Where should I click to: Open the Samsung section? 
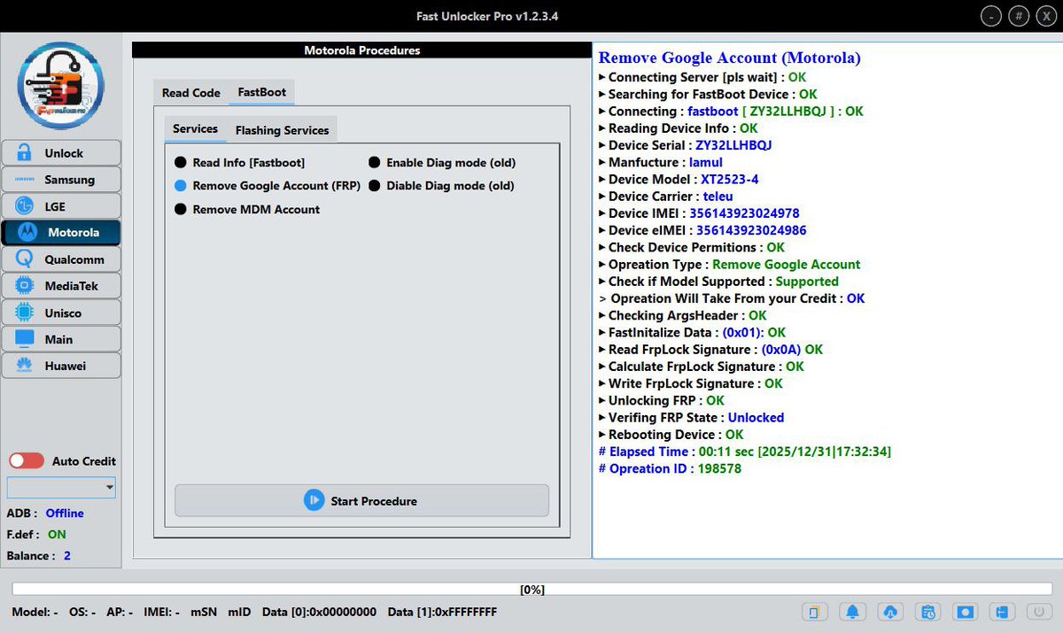61,180
